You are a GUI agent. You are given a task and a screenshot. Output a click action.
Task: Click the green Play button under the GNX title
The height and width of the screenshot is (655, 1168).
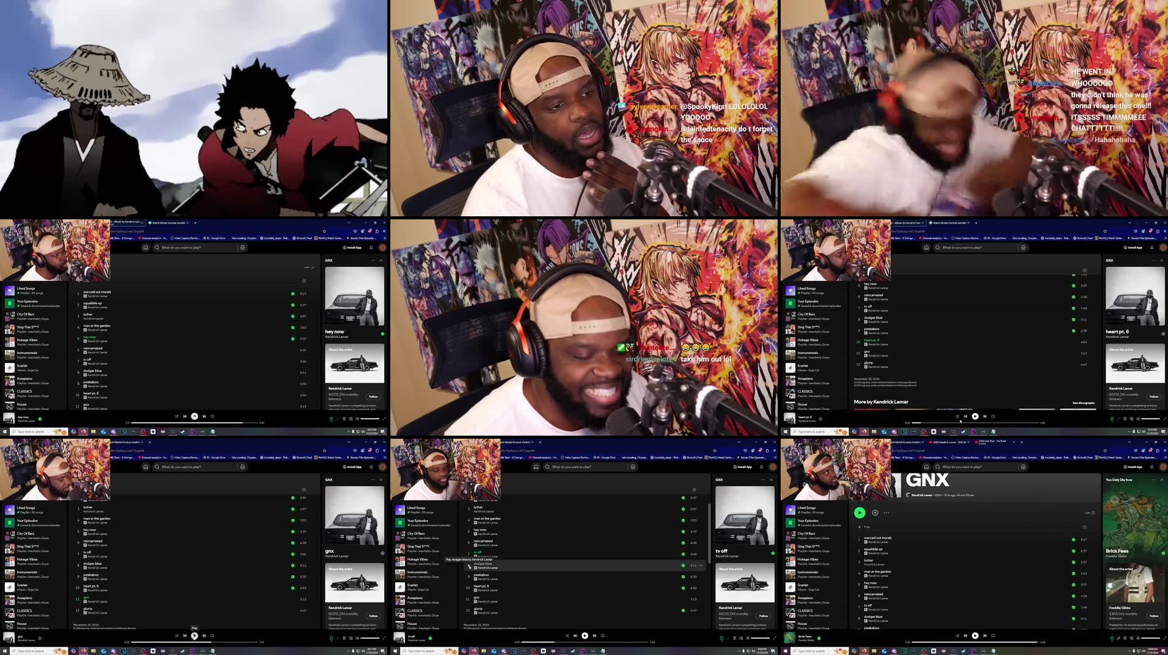(859, 512)
